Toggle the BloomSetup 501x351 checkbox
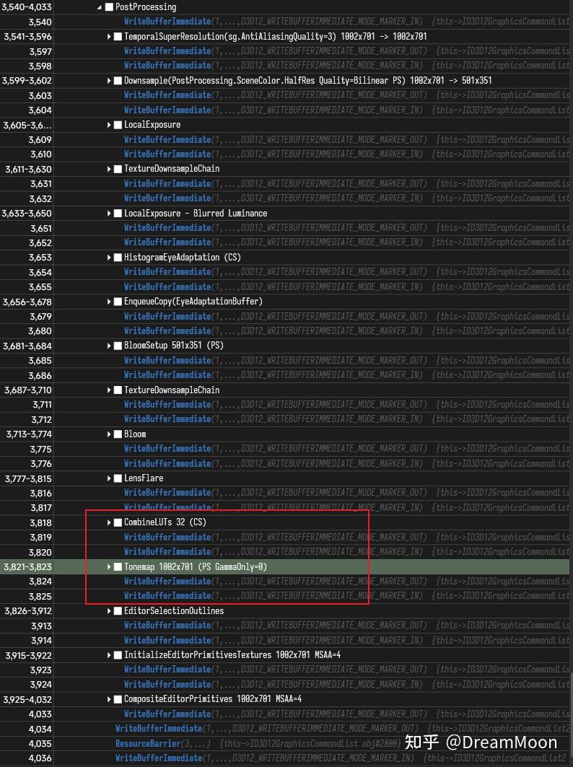 118,346
